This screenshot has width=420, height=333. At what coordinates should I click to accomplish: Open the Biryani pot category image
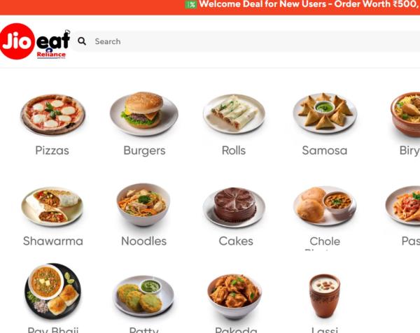pyautogui.click(x=405, y=115)
